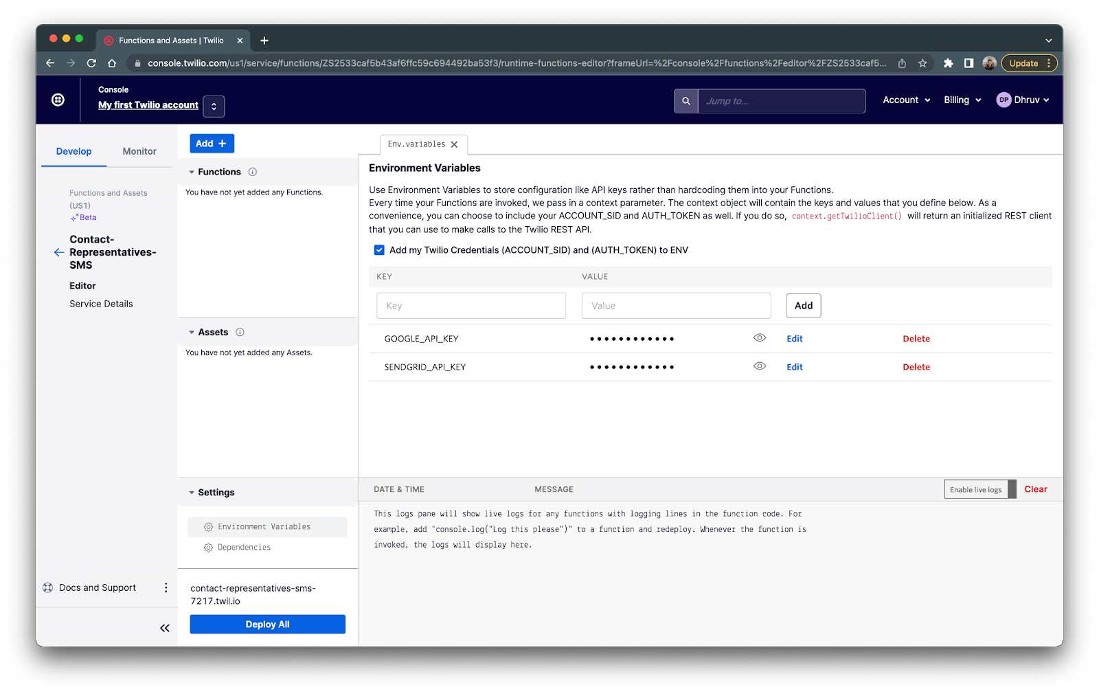
Task: Click the Dependencies gear icon
Action: coord(208,548)
